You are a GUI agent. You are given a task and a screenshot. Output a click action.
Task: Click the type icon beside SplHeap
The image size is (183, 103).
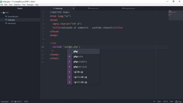click(x=69, y=72)
